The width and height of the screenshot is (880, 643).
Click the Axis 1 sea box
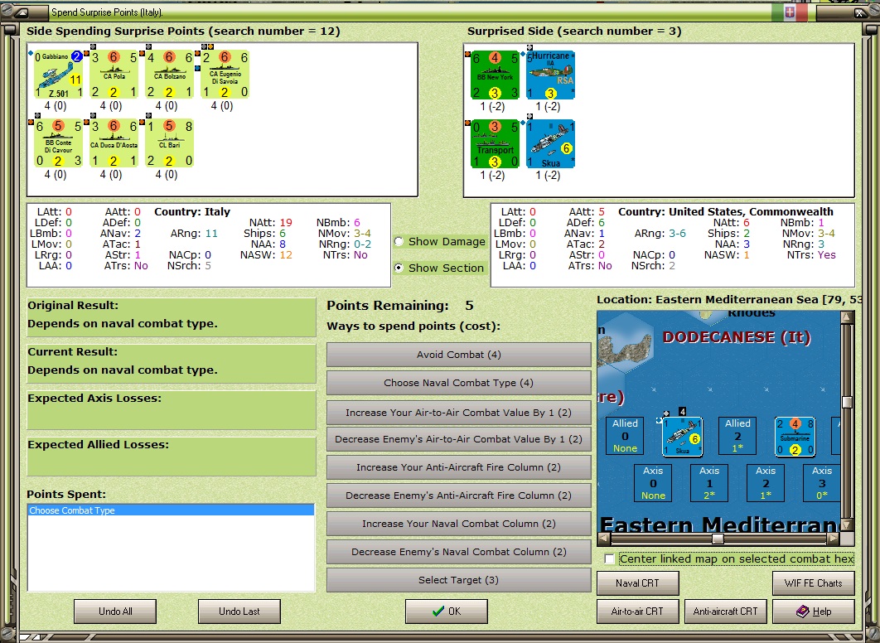[709, 483]
